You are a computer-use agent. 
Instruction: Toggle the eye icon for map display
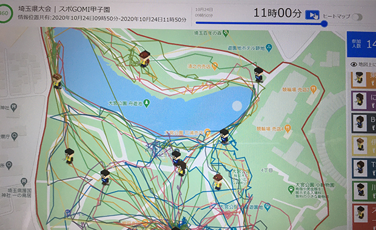coord(354,64)
